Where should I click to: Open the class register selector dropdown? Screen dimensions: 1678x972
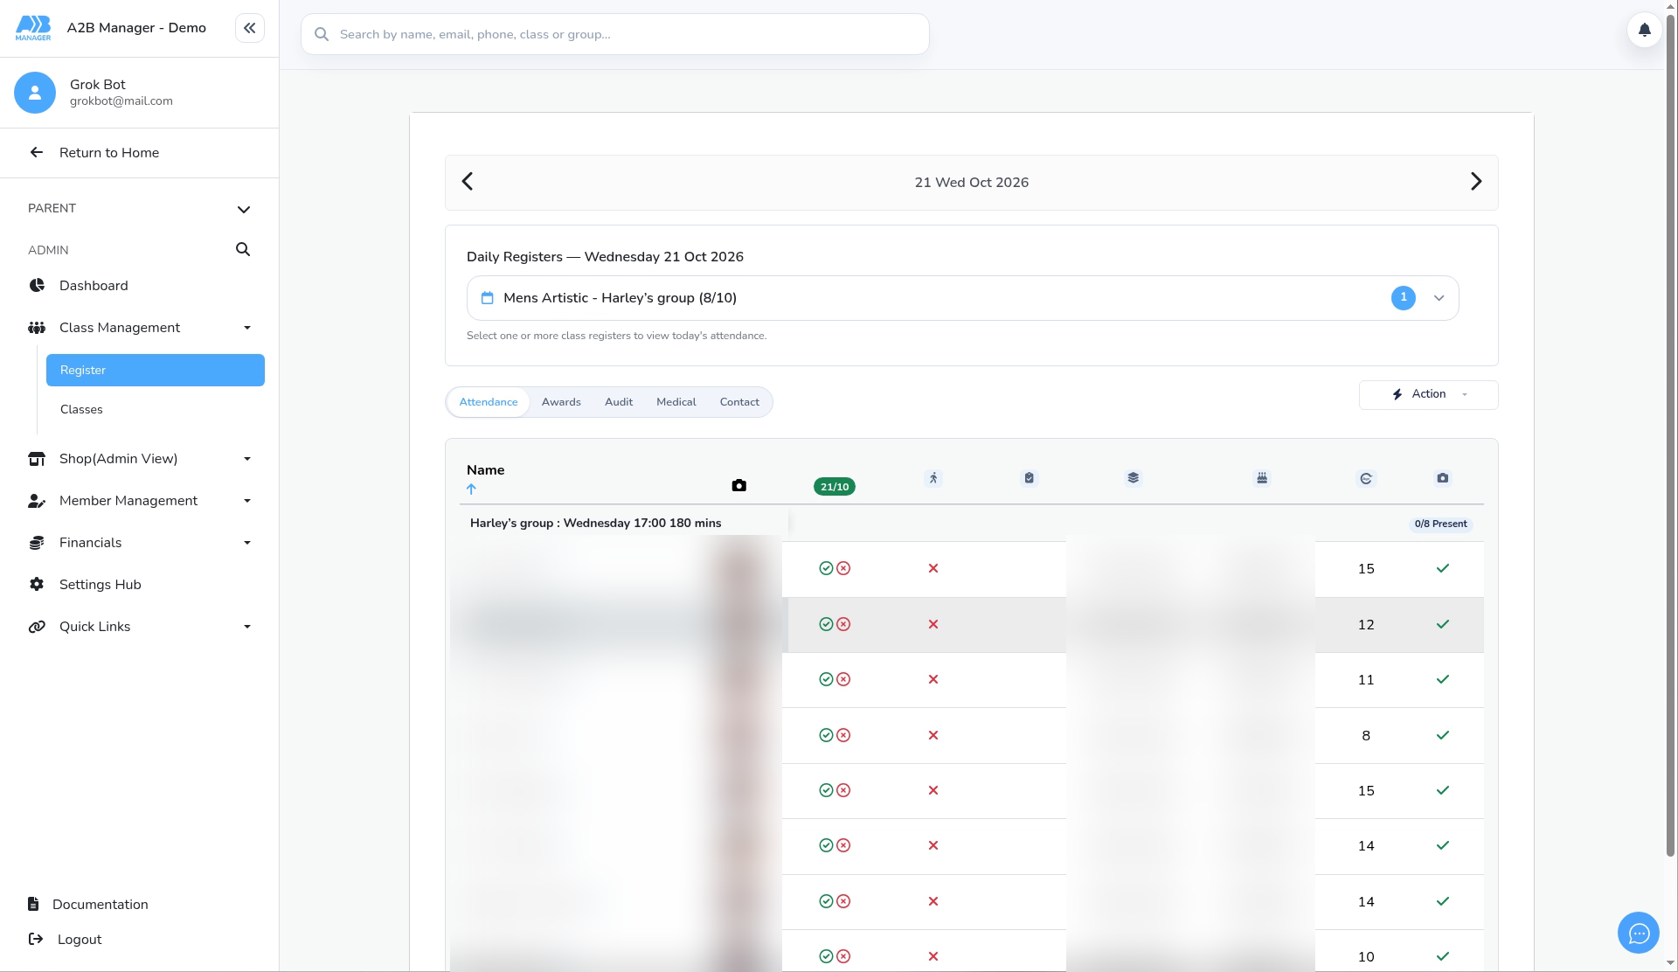click(962, 298)
